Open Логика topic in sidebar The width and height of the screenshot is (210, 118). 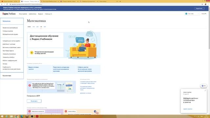click(5, 64)
